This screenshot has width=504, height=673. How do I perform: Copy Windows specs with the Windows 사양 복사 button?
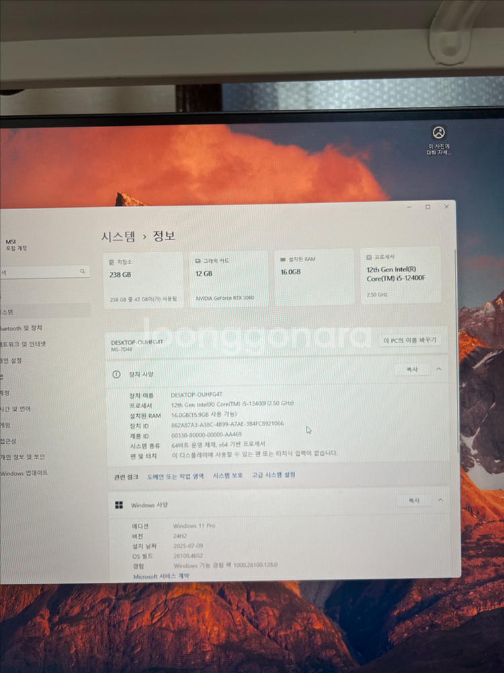point(413,500)
